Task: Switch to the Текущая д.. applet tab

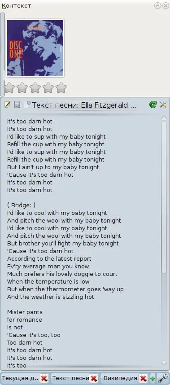Action: (20, 378)
